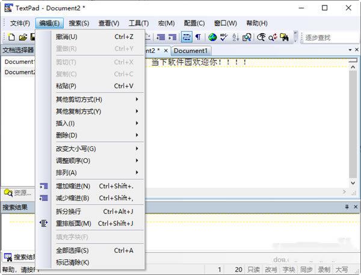The height and width of the screenshot is (275, 361).
Task: Click the Find in Files binoculars icon
Action: tap(285, 37)
